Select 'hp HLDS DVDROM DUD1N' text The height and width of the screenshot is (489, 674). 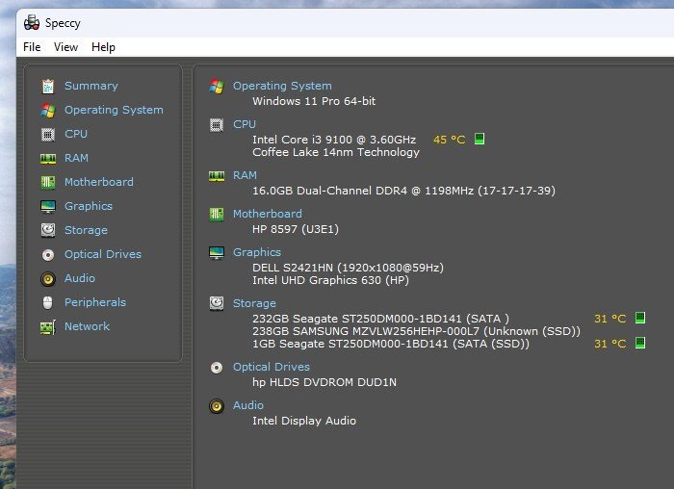coord(324,382)
